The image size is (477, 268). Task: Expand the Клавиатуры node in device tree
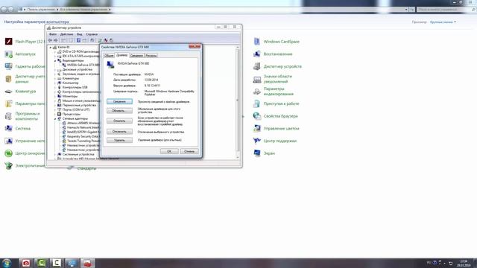[55, 78]
